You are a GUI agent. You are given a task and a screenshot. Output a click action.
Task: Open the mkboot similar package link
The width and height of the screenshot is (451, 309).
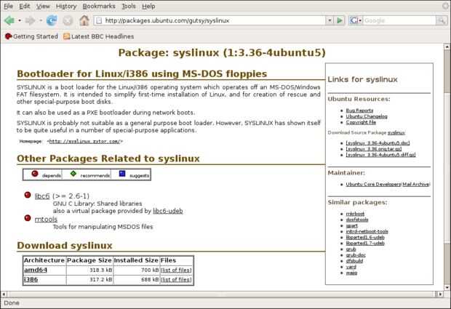355,214
